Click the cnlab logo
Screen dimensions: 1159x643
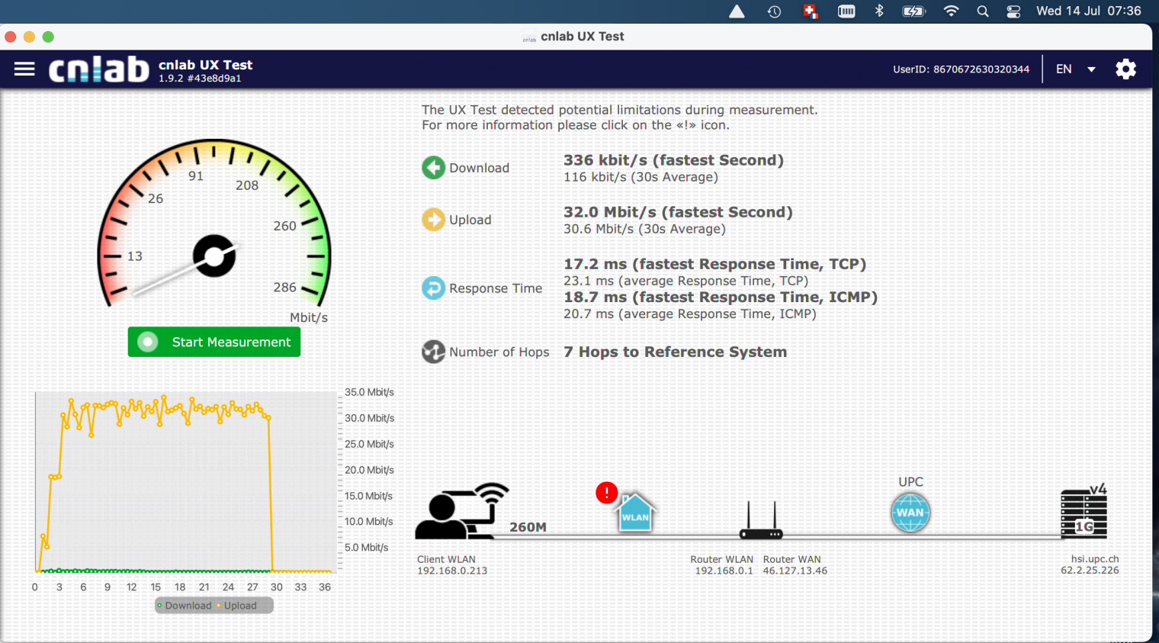(99, 69)
